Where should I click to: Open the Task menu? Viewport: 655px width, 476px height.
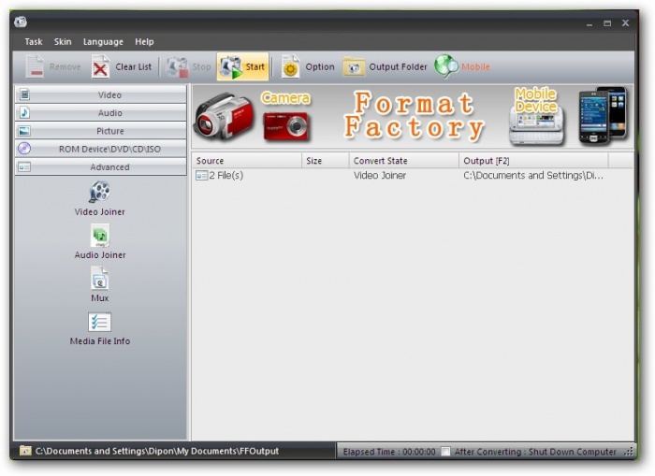tap(34, 42)
